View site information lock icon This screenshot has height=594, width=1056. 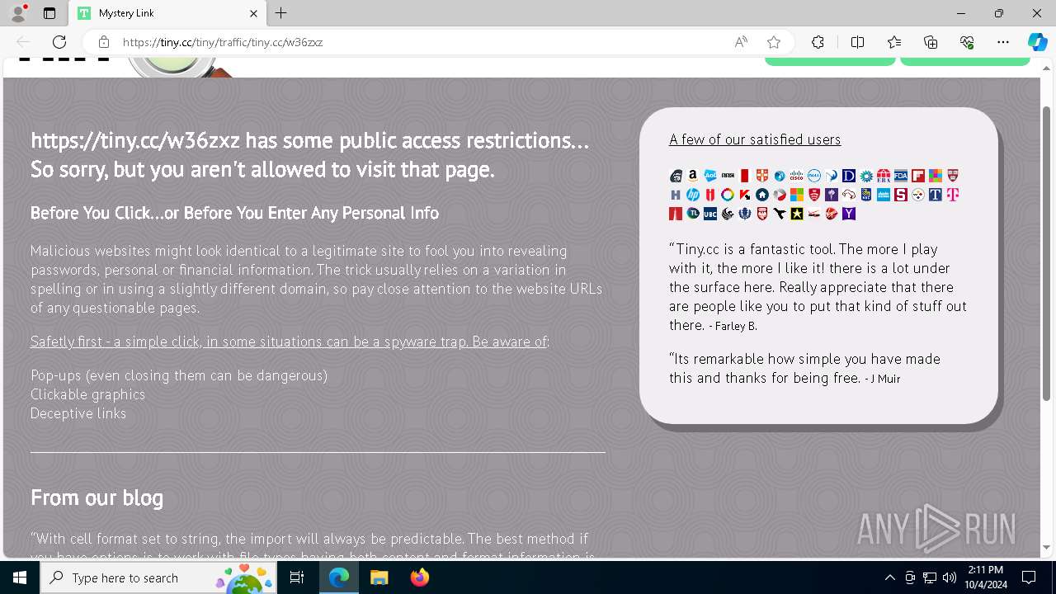103,42
